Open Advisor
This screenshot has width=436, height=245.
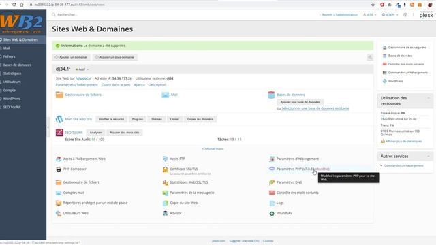click(x=176, y=213)
